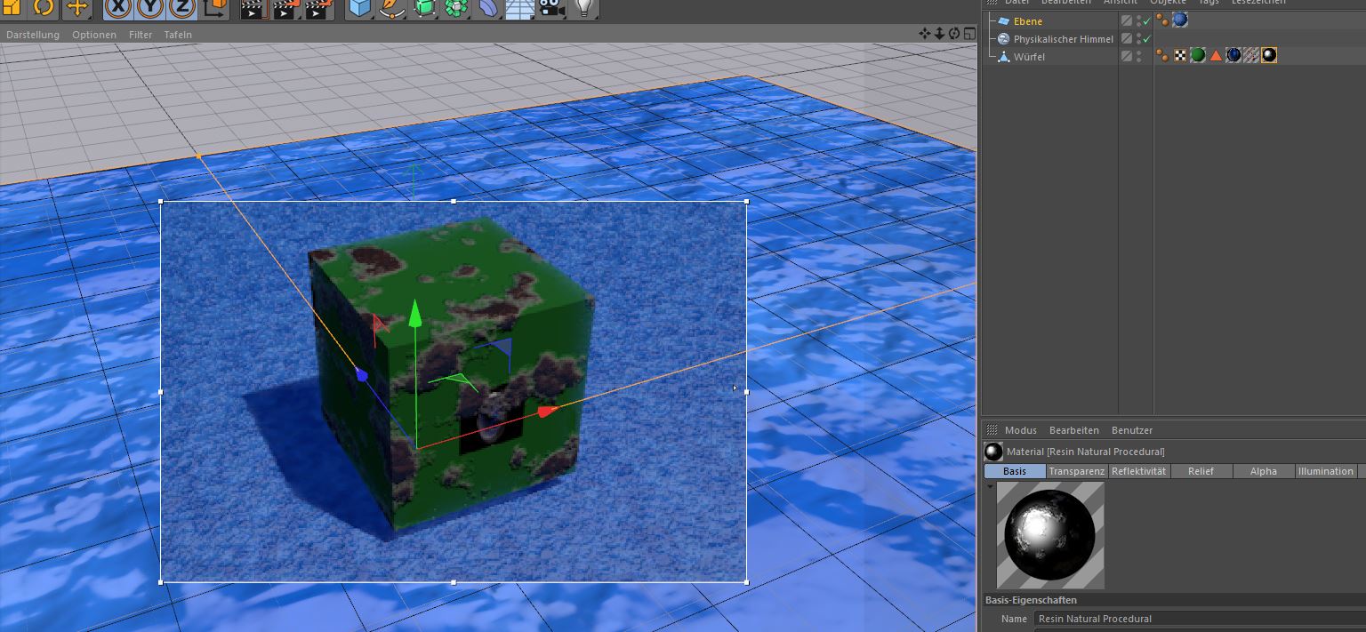Viewport: 1366px width, 632px height.
Task: Click the green subdivision surface generator icon
Action: click(x=424, y=8)
